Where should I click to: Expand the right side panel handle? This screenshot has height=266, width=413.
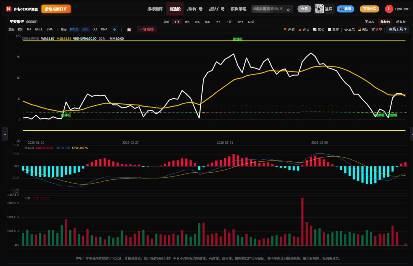coord(412,134)
